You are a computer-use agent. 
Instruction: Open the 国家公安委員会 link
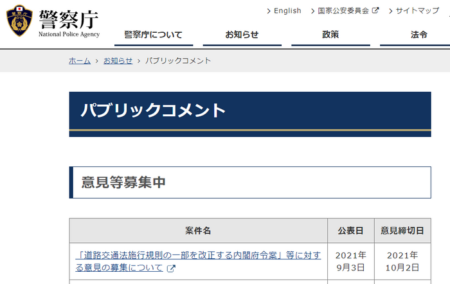(344, 11)
